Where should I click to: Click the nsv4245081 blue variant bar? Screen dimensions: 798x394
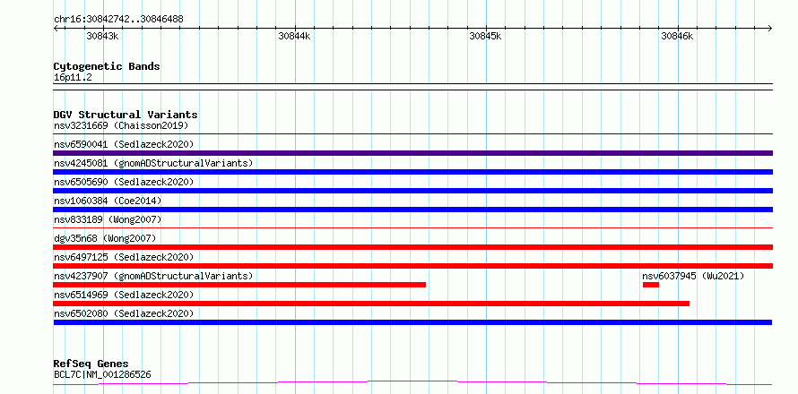pyautogui.click(x=413, y=172)
